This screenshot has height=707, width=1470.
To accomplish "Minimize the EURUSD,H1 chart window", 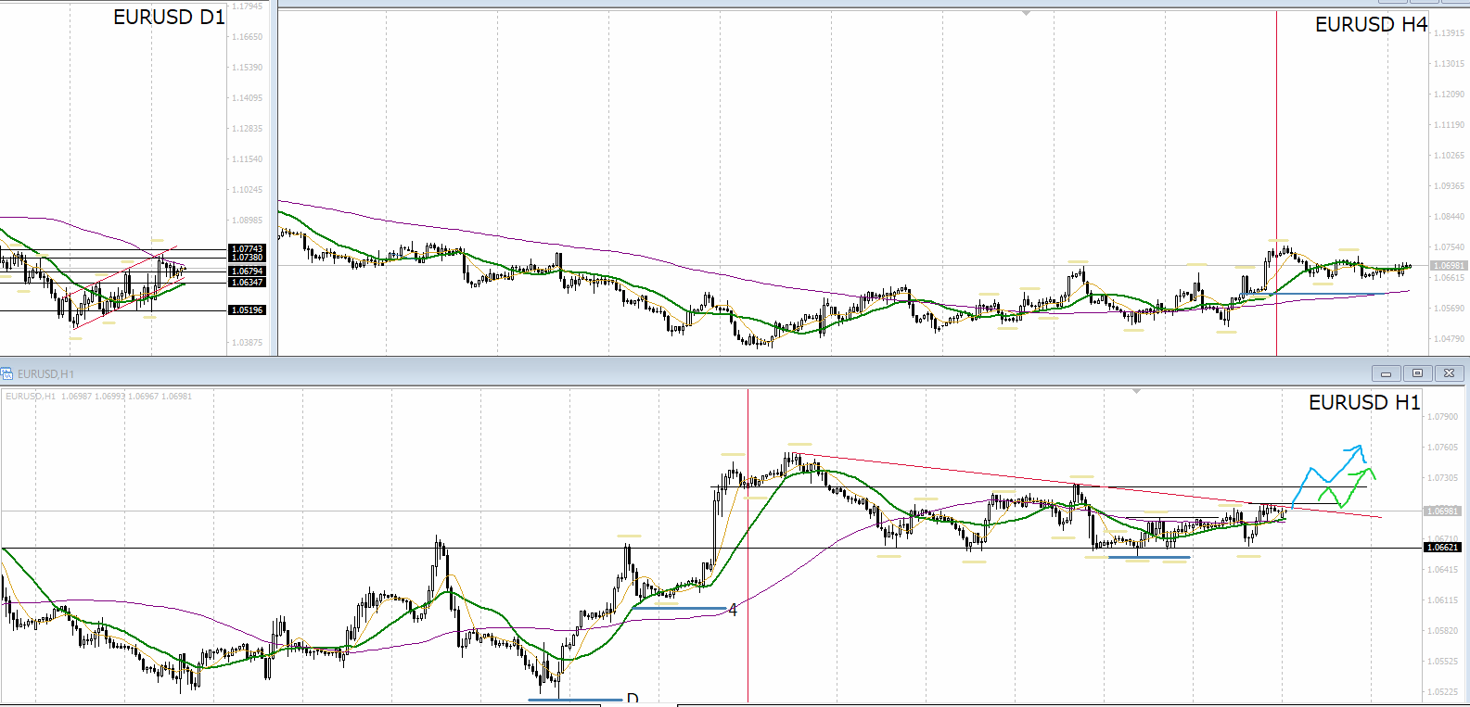I will (1386, 373).
